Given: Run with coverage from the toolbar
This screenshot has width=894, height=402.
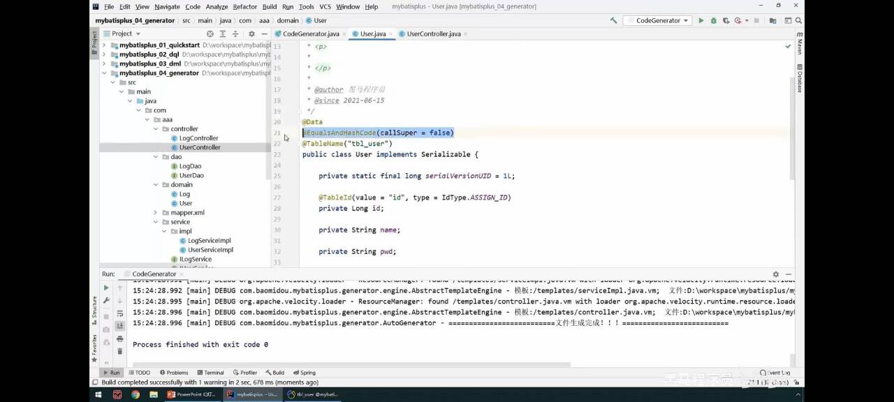Looking at the screenshot, I should tap(725, 20).
